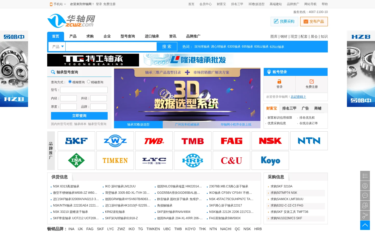Image resolution: width=375 pixels, height=235 pixels.
Task: Open the 商铺 tab in info panel
Action: coord(318,108)
